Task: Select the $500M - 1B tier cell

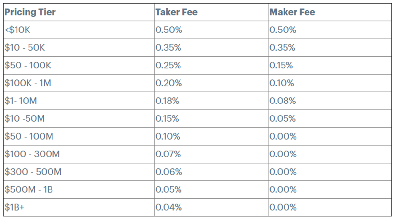Action: (x=79, y=189)
